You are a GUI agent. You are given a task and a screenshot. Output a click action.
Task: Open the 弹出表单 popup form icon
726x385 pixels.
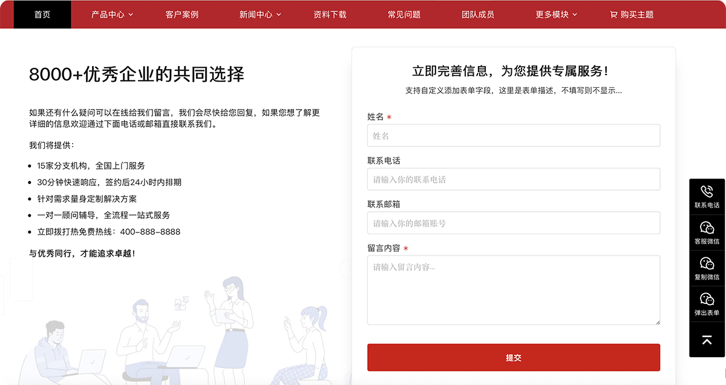pyautogui.click(x=707, y=299)
